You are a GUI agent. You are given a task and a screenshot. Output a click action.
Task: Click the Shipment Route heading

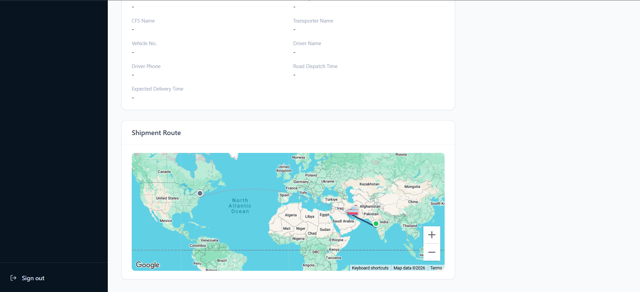tap(156, 133)
